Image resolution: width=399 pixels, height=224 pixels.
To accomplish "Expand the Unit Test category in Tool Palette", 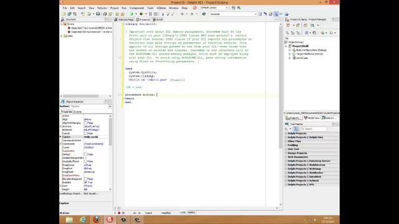I will coord(286,149).
